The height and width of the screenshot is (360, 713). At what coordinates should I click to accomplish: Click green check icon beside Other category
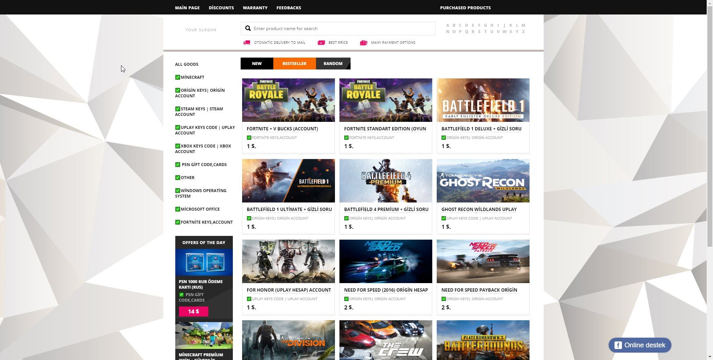[x=178, y=178]
